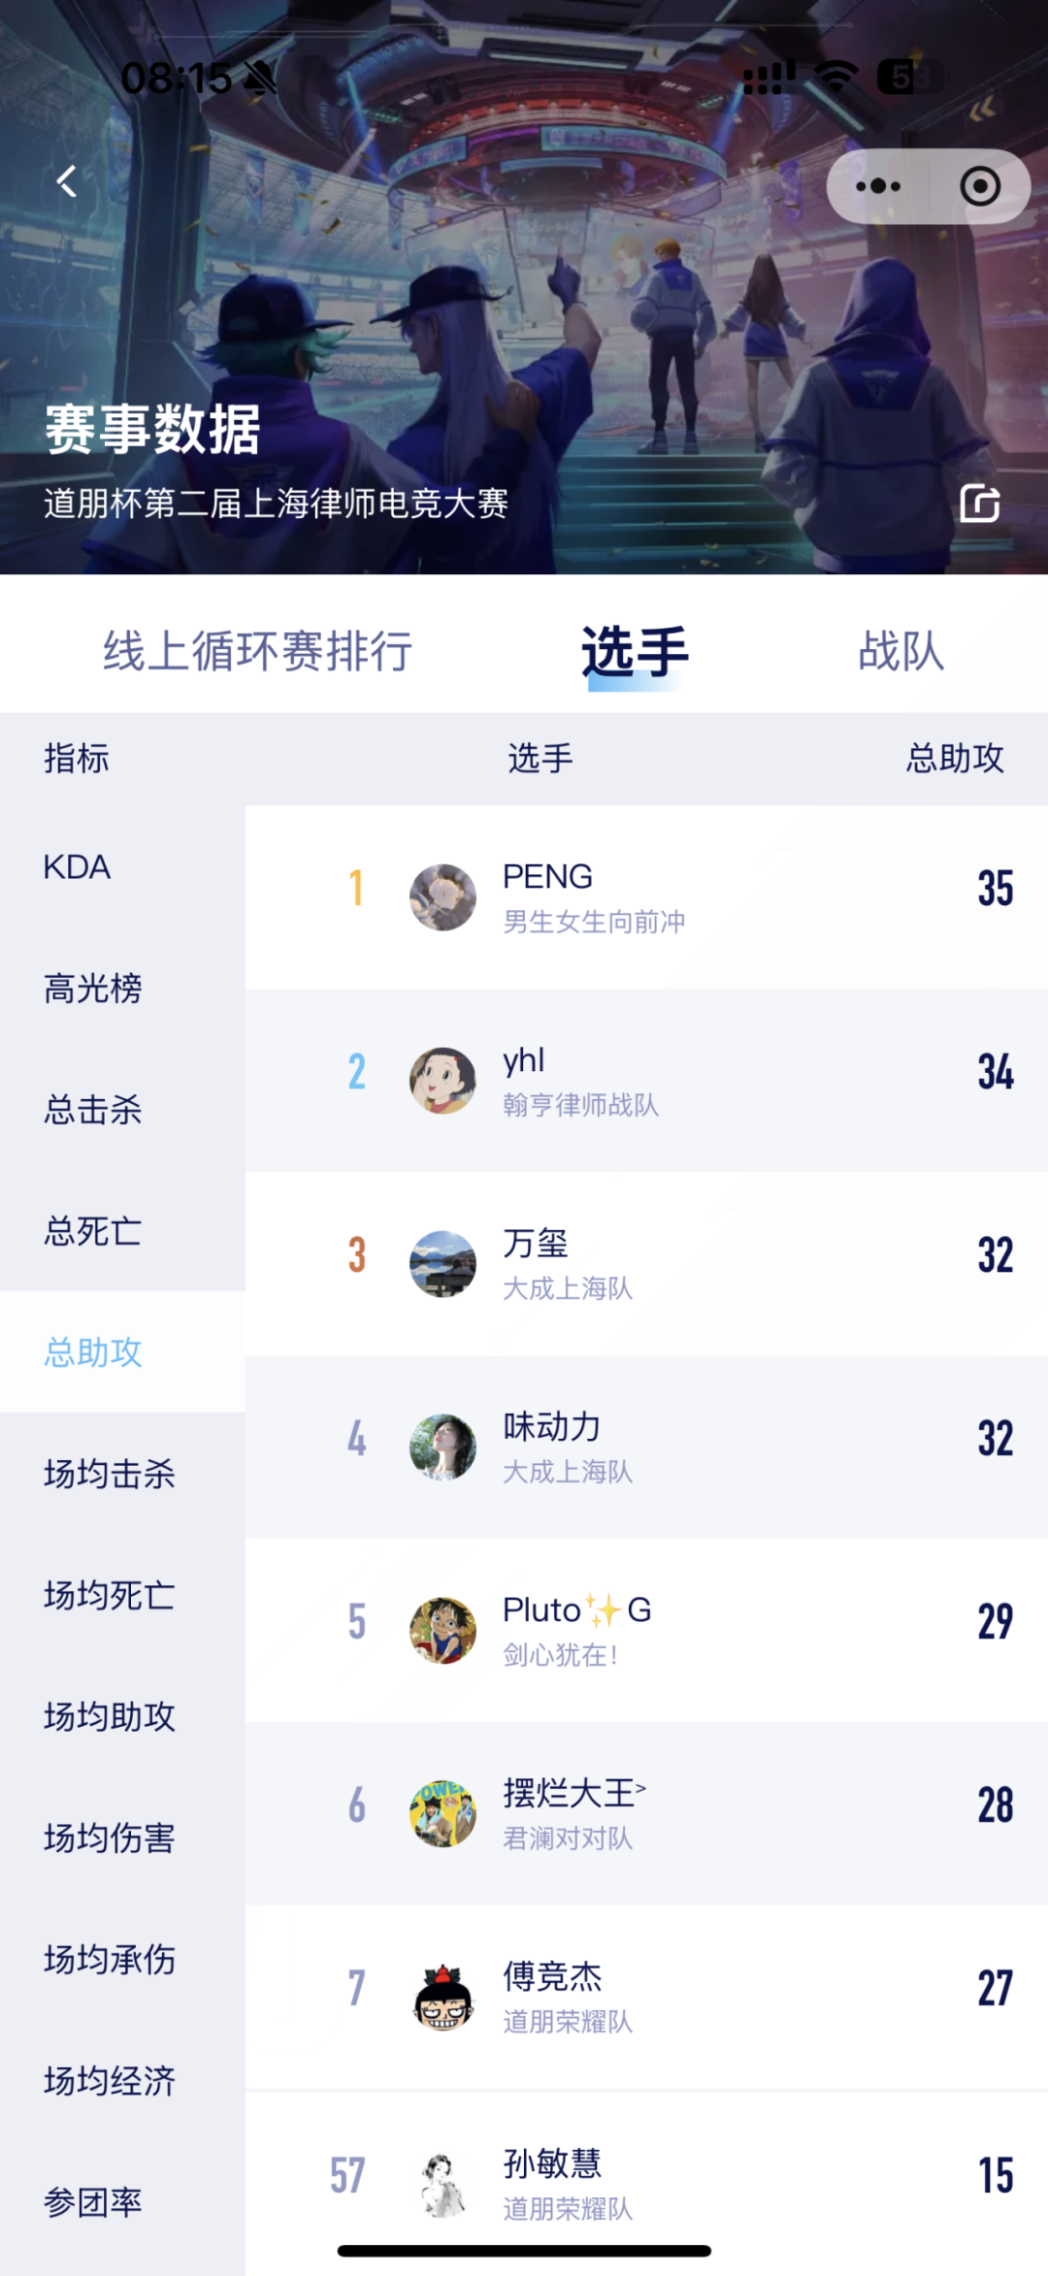Select 总击杀 metric

click(x=93, y=1110)
